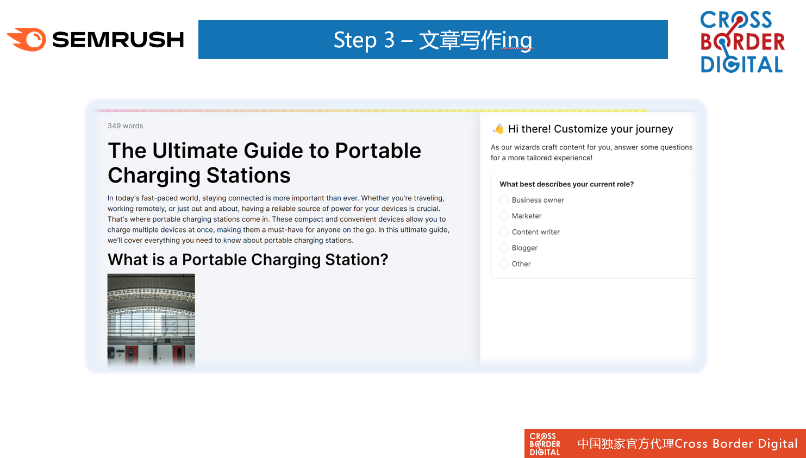This screenshot has width=806, height=458.
Task: Click the SEMRUSH wordmark text
Action: pyautogui.click(x=118, y=40)
